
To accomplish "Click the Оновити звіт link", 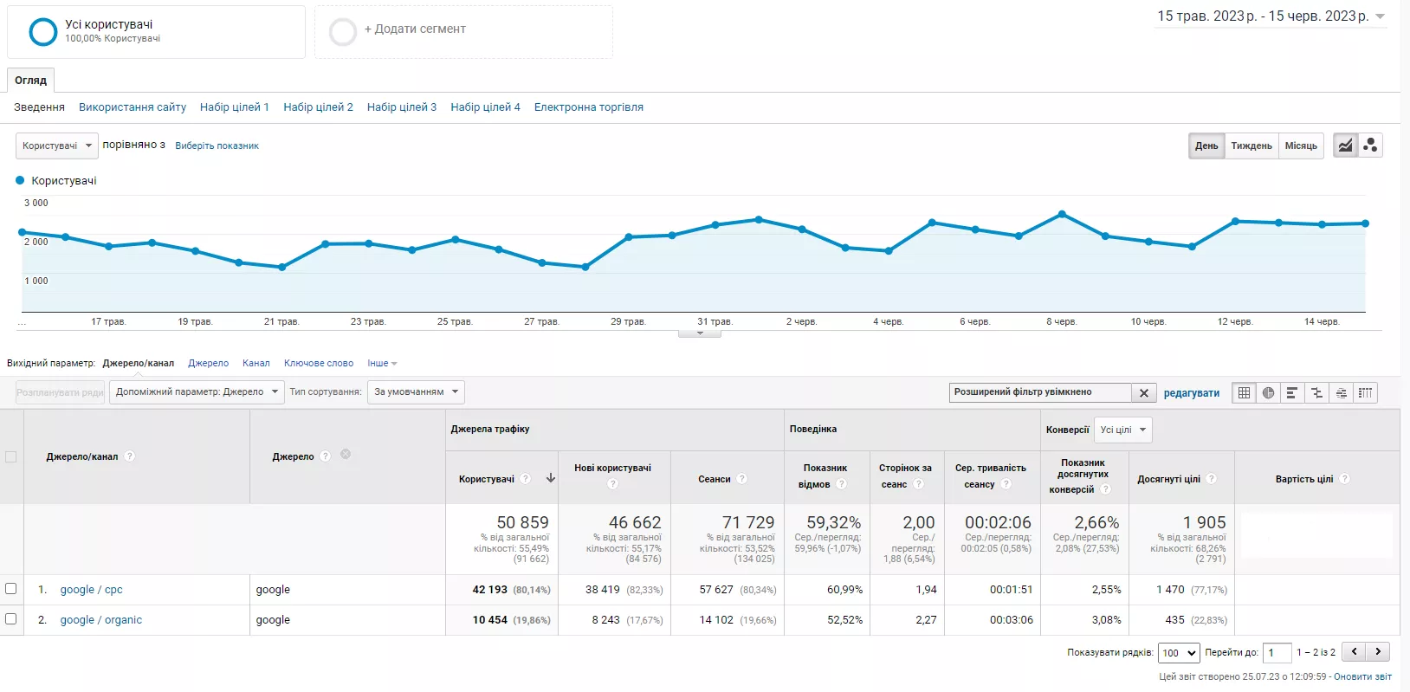I will [x=1362, y=676].
